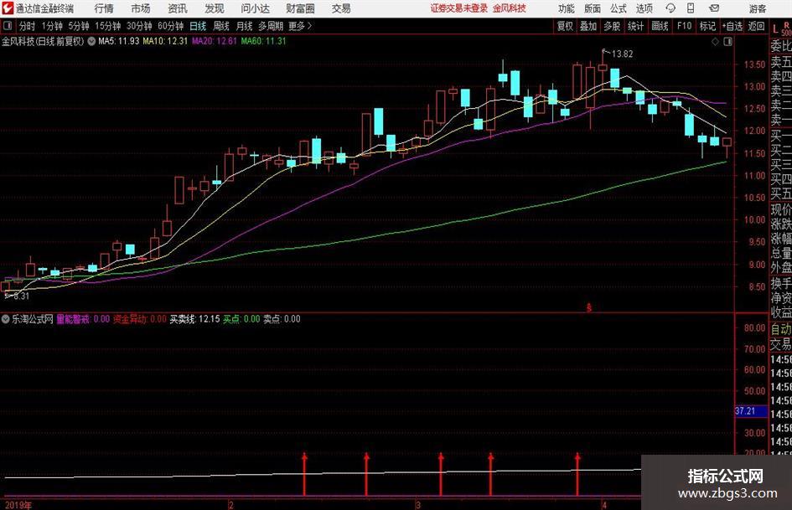Click the 证券交易未登录 login link
This screenshot has height=510, width=792.
point(459,8)
